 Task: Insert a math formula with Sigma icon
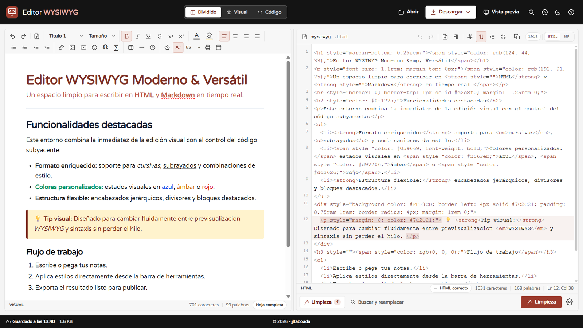[116, 47]
